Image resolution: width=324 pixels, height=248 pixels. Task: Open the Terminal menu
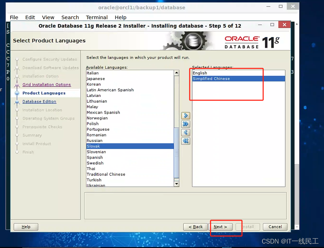(x=97, y=17)
